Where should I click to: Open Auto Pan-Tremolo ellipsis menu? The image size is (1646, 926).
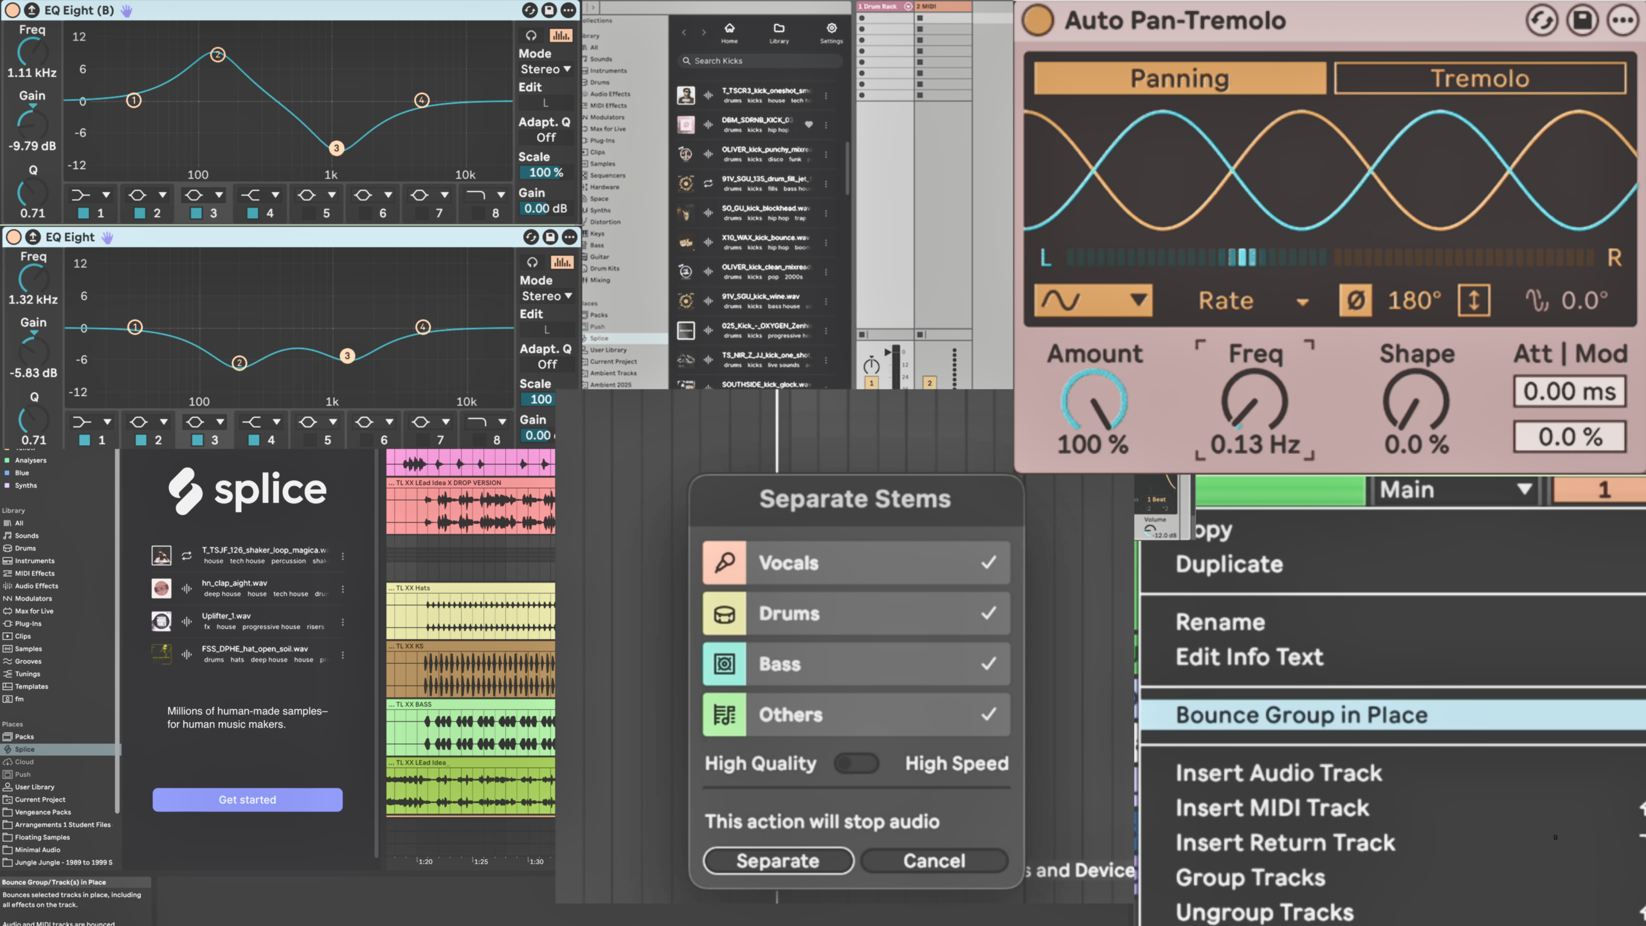(x=1623, y=21)
